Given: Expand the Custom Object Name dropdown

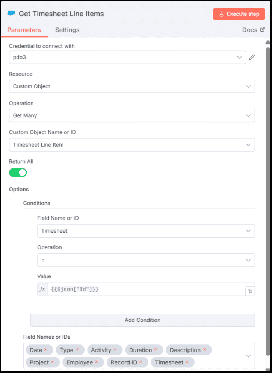Looking at the screenshot, I should coord(132,145).
